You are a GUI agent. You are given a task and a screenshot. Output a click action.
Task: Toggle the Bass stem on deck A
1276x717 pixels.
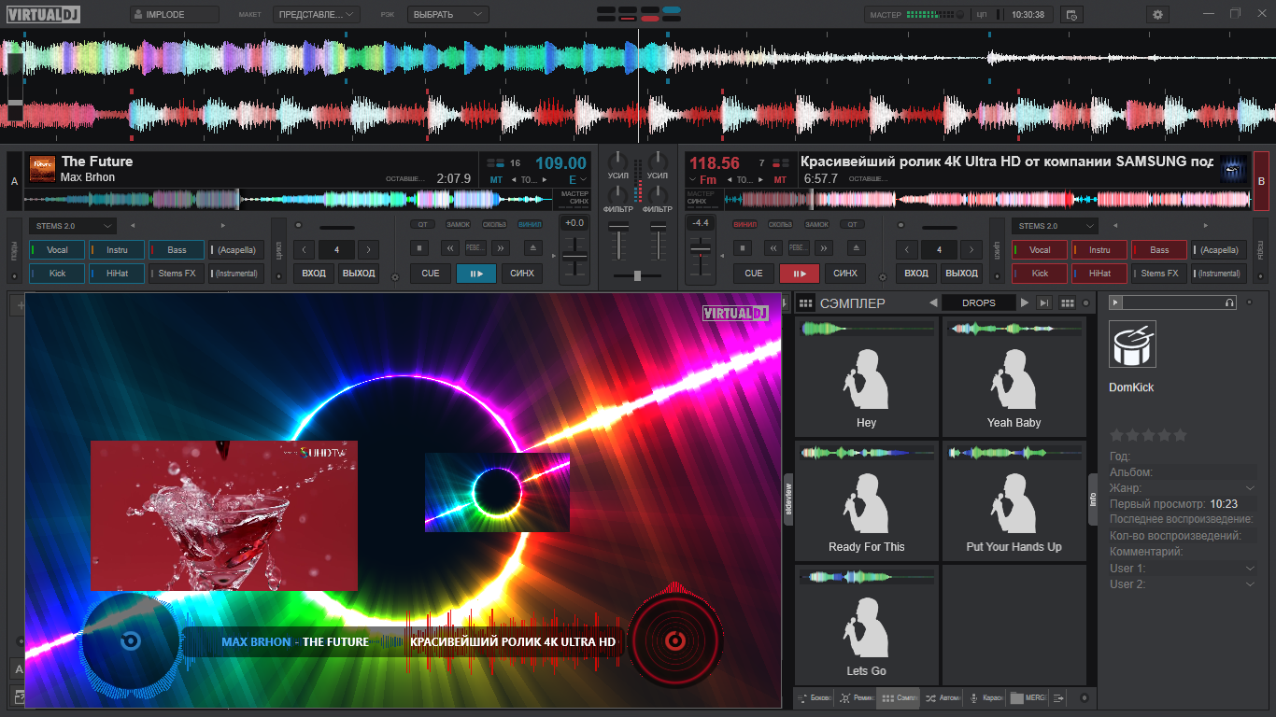(177, 249)
